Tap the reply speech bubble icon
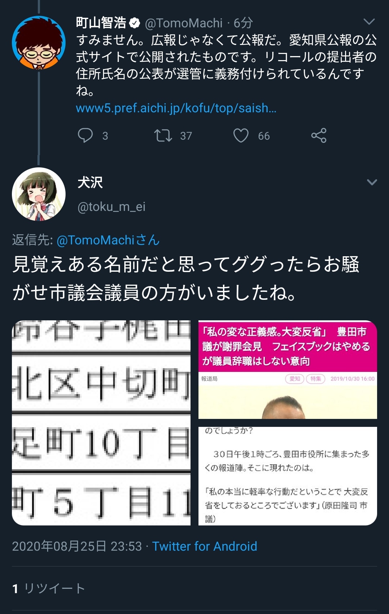The height and width of the screenshot is (614, 389). (x=85, y=136)
